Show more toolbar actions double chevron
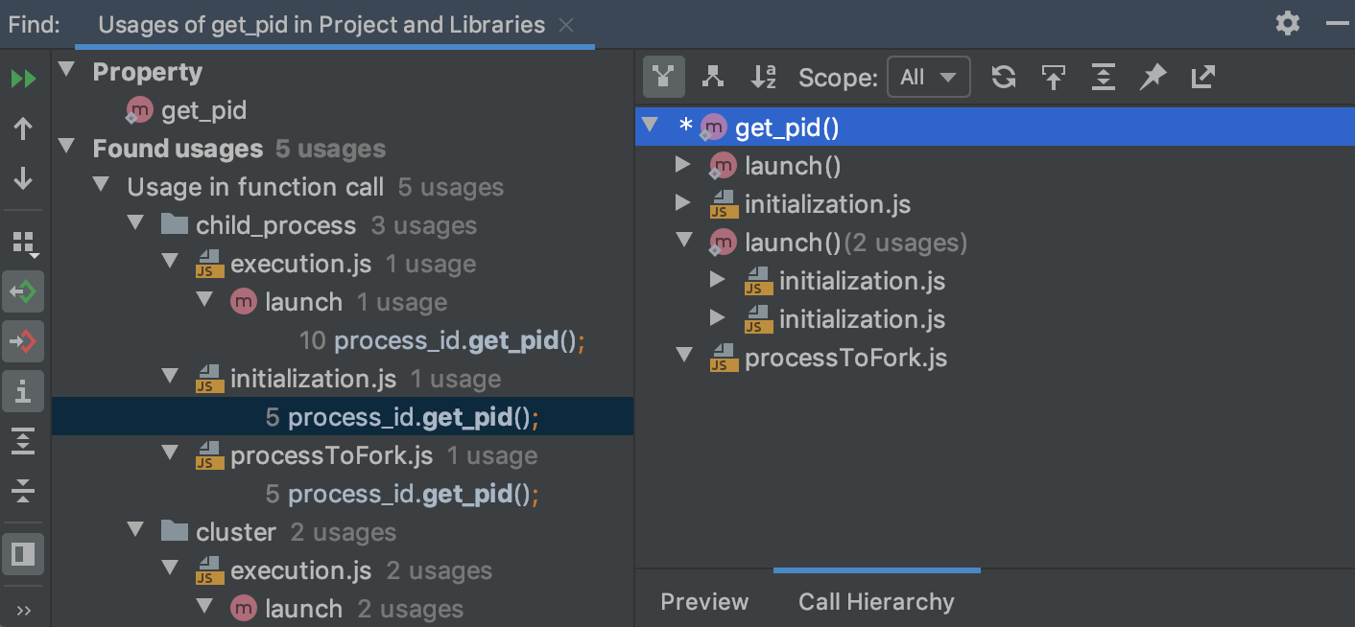Screen dimensions: 1355x627 tap(24, 611)
